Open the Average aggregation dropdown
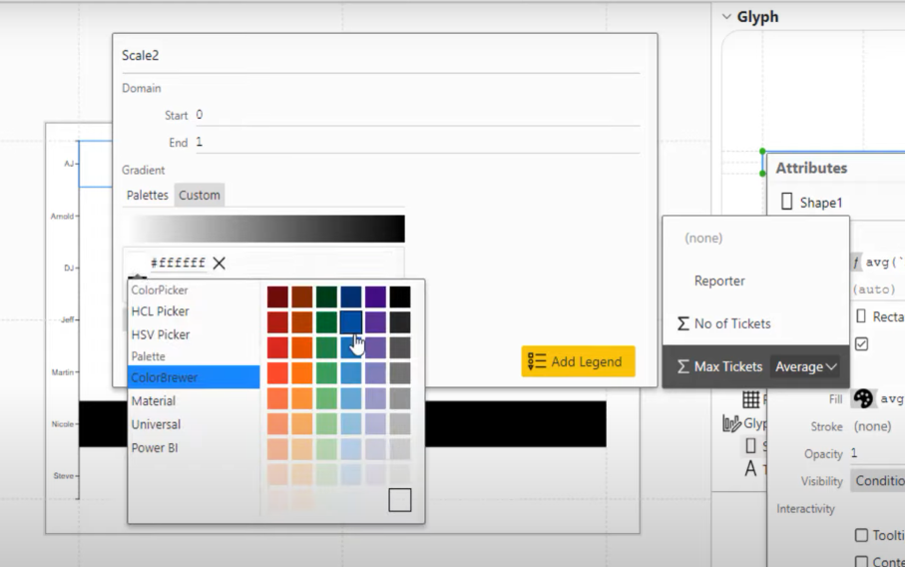This screenshot has width=905, height=567. tap(806, 366)
